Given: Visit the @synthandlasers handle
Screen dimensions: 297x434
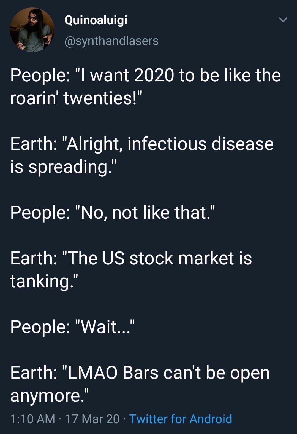Looking at the screenshot, I should click(111, 41).
